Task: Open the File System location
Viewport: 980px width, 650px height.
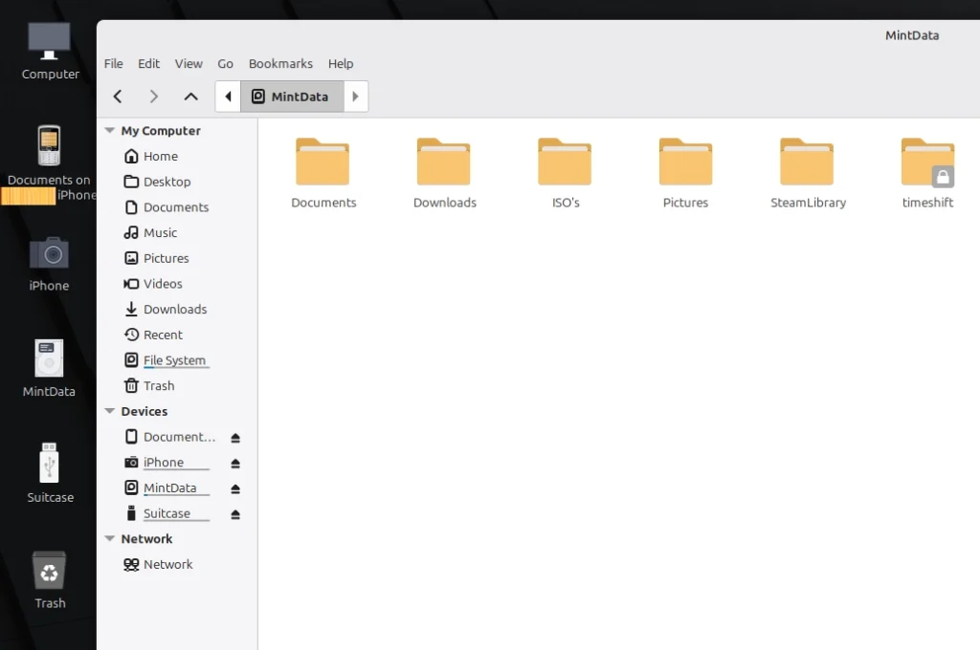Action: pos(173,359)
